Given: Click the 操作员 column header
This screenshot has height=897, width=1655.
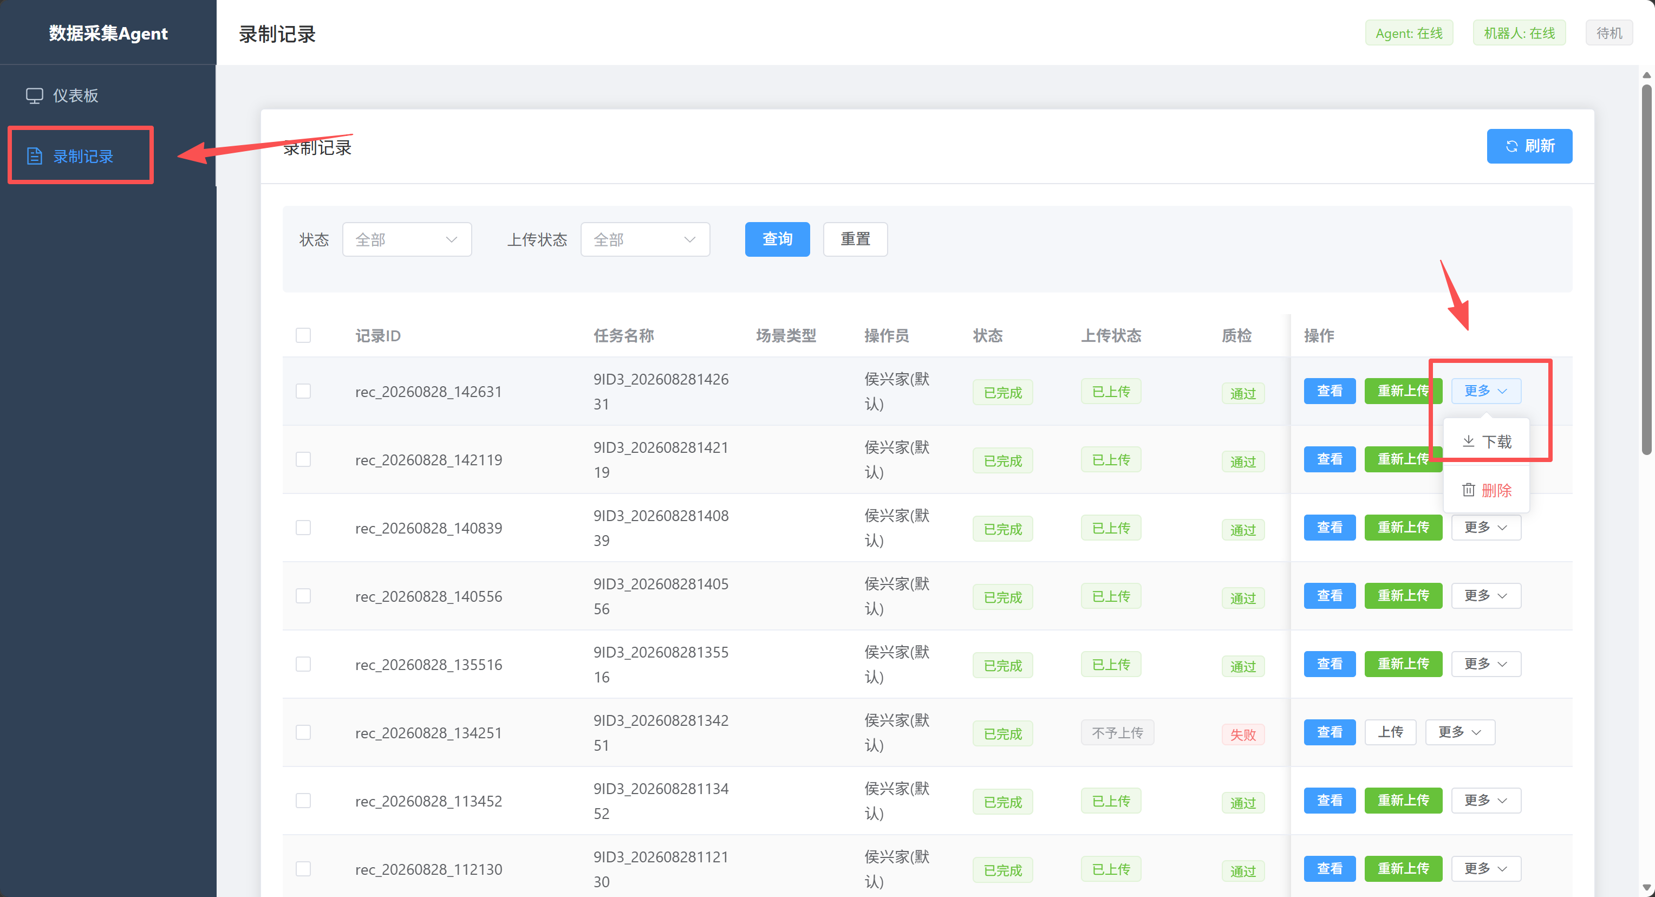Looking at the screenshot, I should [887, 335].
